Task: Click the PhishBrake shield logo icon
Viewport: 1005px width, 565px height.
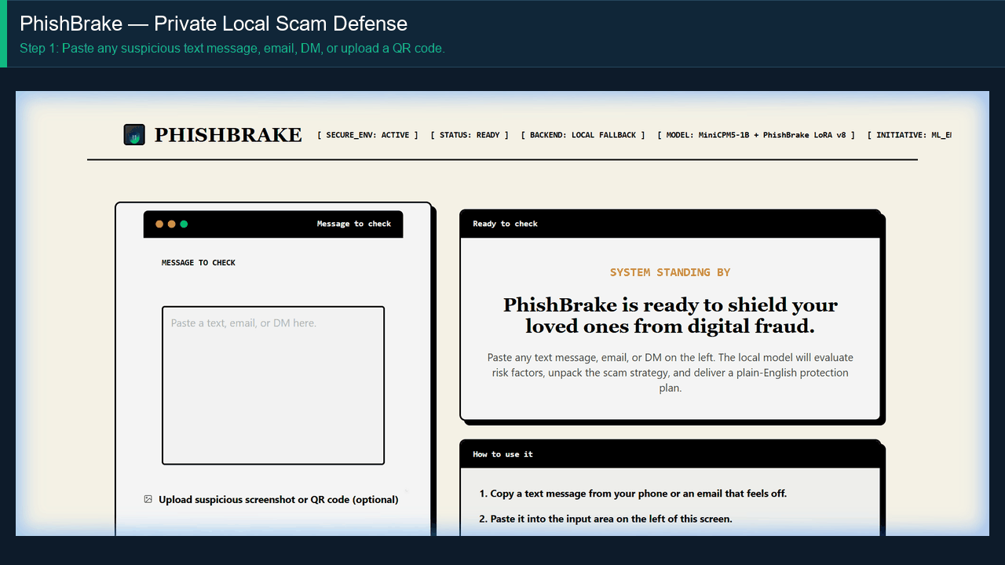Action: pyautogui.click(x=134, y=135)
